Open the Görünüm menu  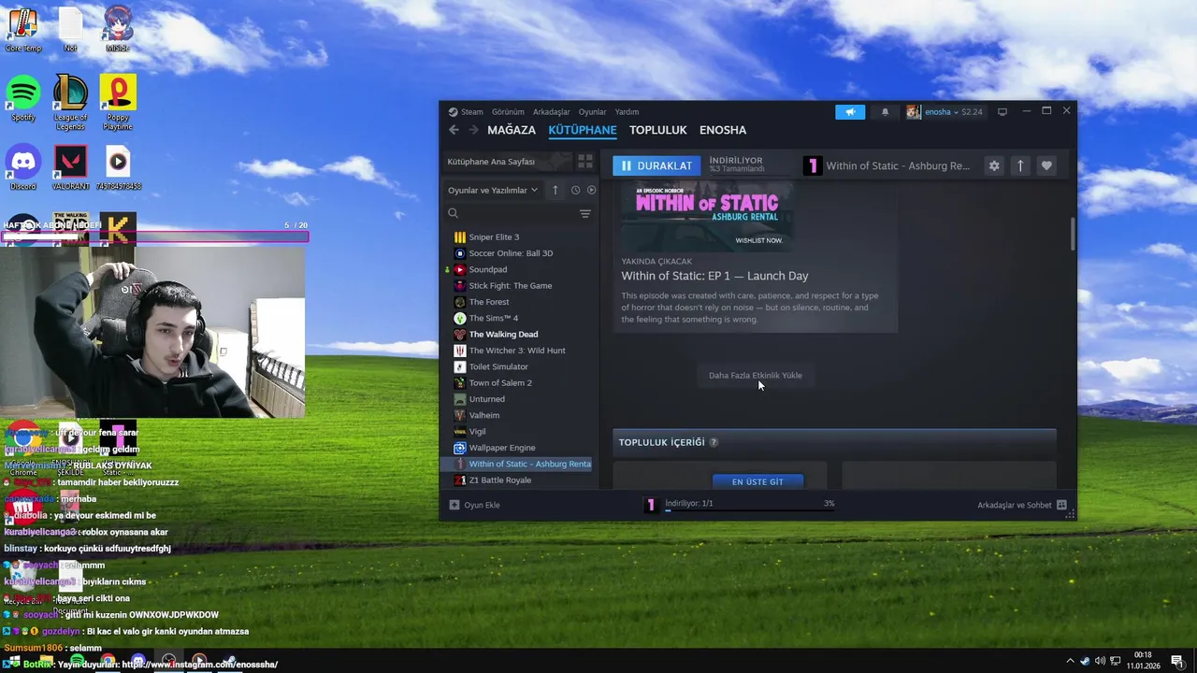[508, 112]
